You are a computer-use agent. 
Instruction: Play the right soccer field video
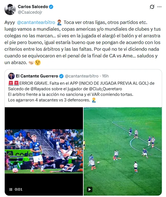pyautogui.click(x=90, y=189)
